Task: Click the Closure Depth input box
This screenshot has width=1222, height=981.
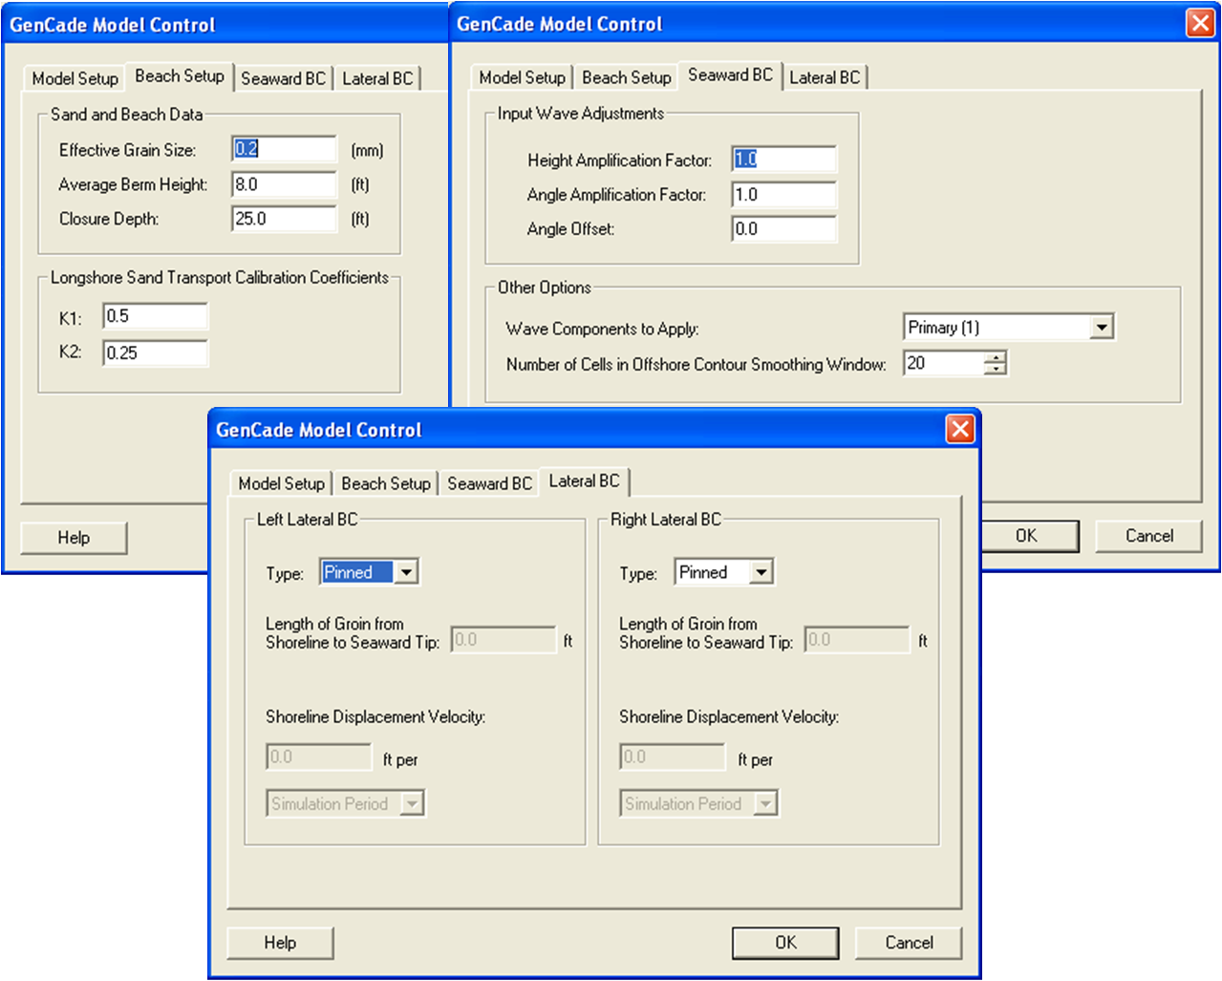Action: coord(285,219)
